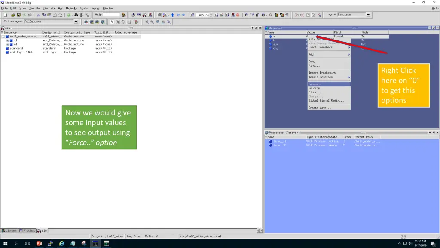The image size is (440, 248).
Task: Click the Value column header in Objects
Action: tap(319, 32)
